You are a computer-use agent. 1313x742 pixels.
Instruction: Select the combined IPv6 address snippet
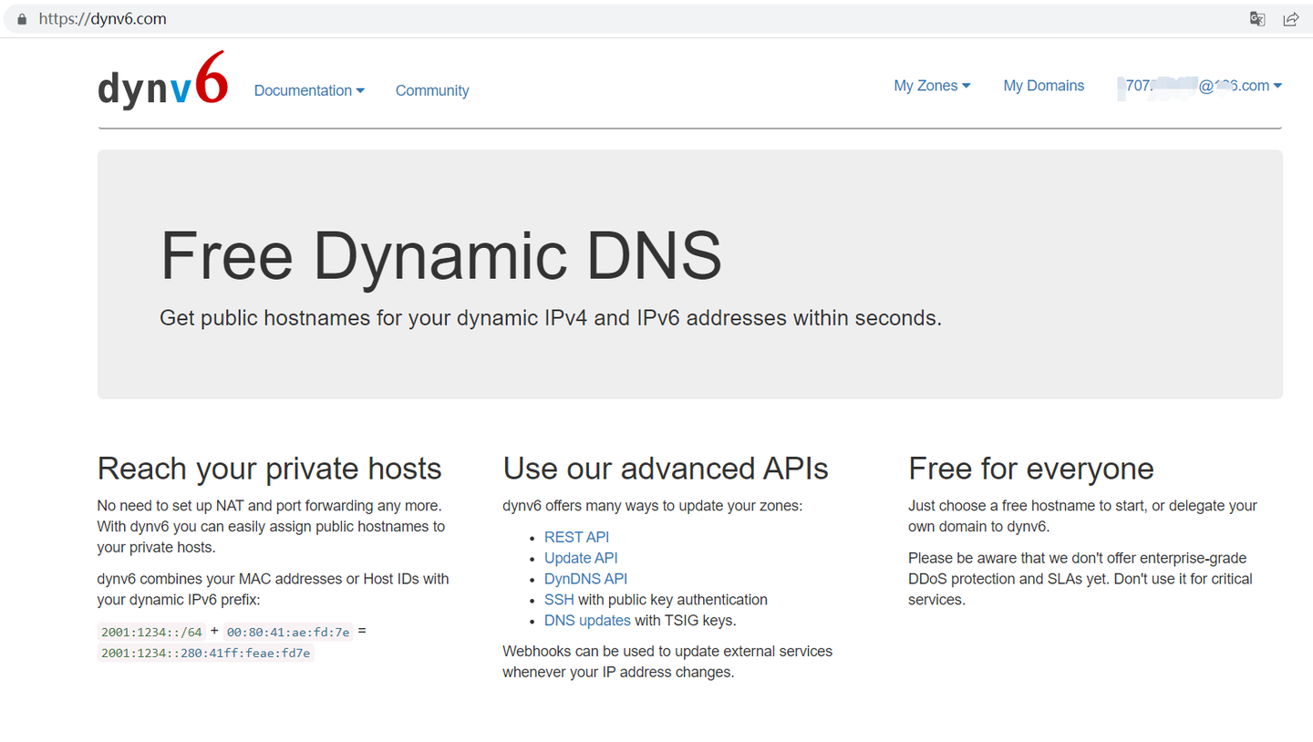[204, 653]
